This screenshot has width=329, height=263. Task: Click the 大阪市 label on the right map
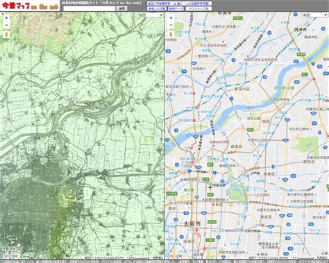click(192, 224)
